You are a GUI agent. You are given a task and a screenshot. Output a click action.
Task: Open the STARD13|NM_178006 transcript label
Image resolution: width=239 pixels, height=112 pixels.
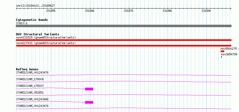[x=30, y=79]
